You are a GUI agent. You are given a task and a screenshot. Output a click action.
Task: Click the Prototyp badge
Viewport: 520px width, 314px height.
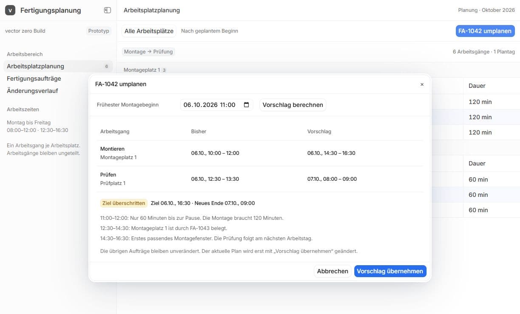click(x=99, y=31)
